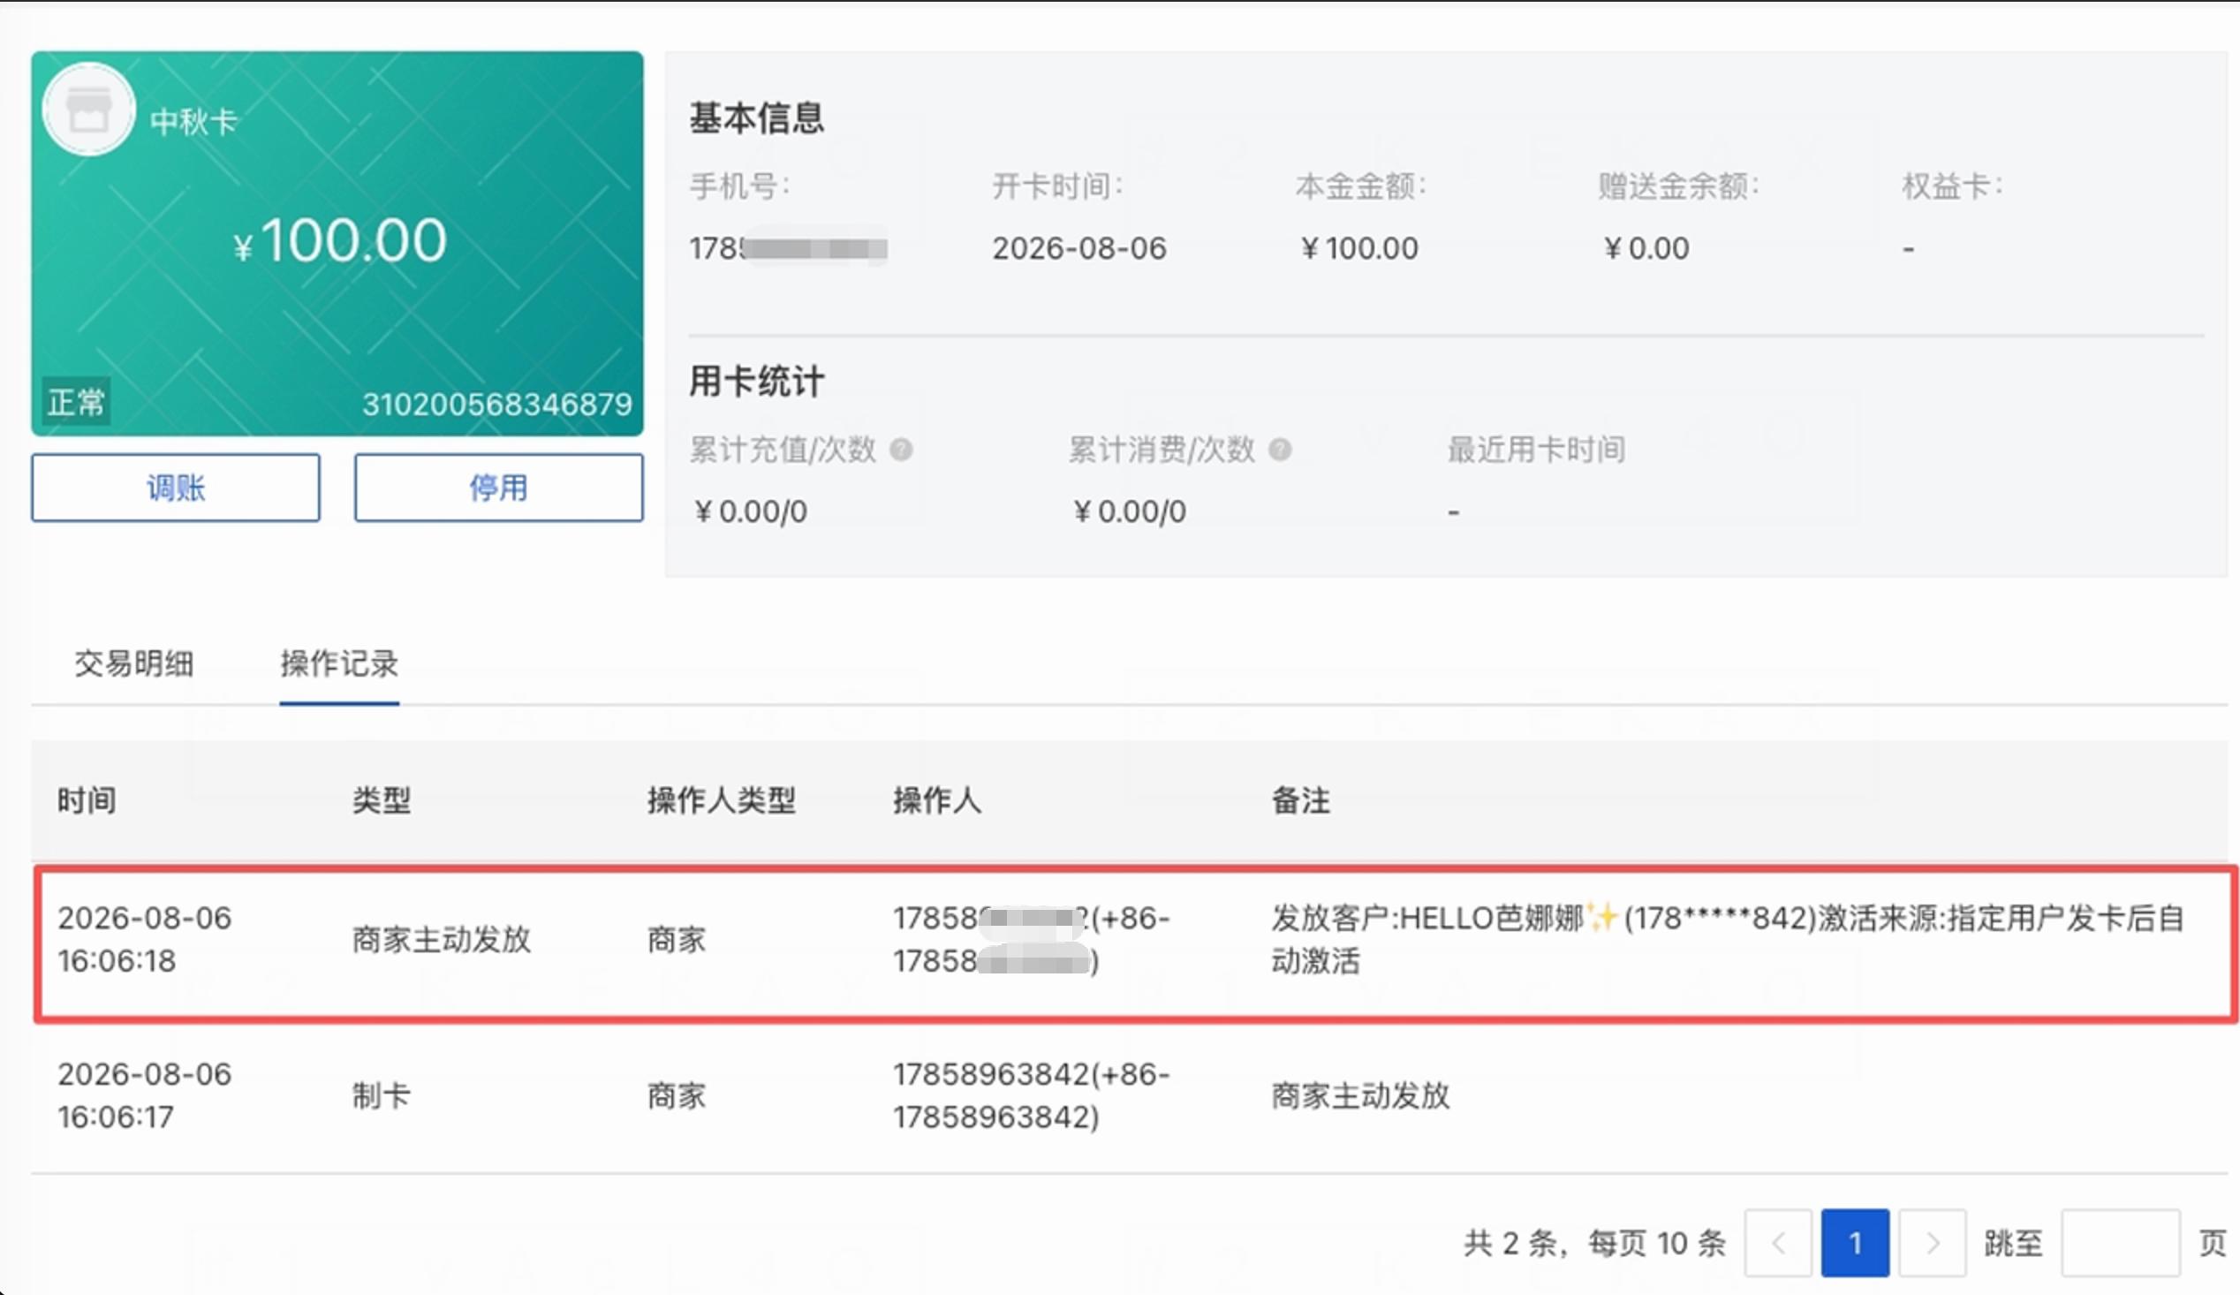Click the 权益卡 label
The image size is (2240, 1295).
click(x=1953, y=186)
